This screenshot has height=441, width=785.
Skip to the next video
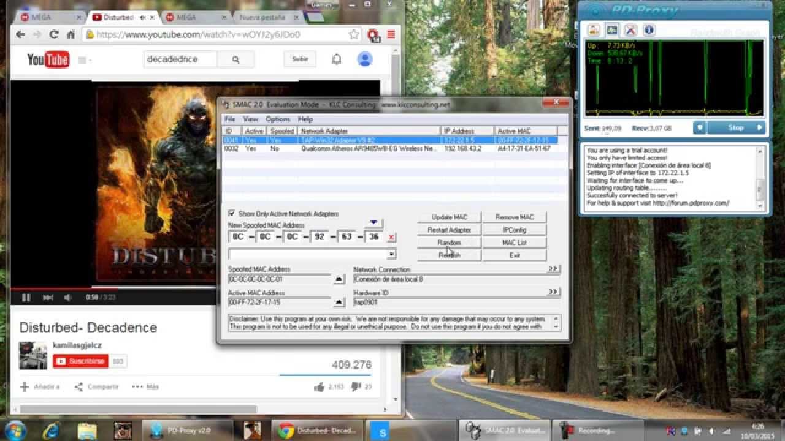tap(47, 298)
